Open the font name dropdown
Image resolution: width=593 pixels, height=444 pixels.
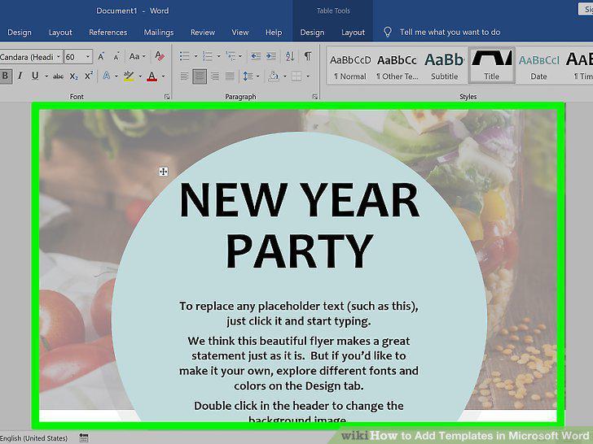59,57
